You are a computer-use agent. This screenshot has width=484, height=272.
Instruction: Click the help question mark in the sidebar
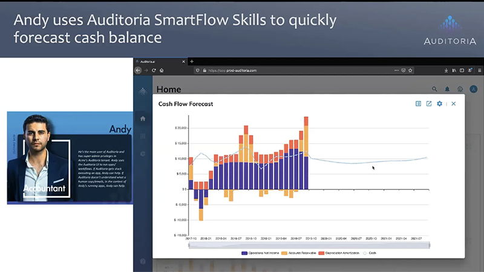pyautogui.click(x=143, y=261)
